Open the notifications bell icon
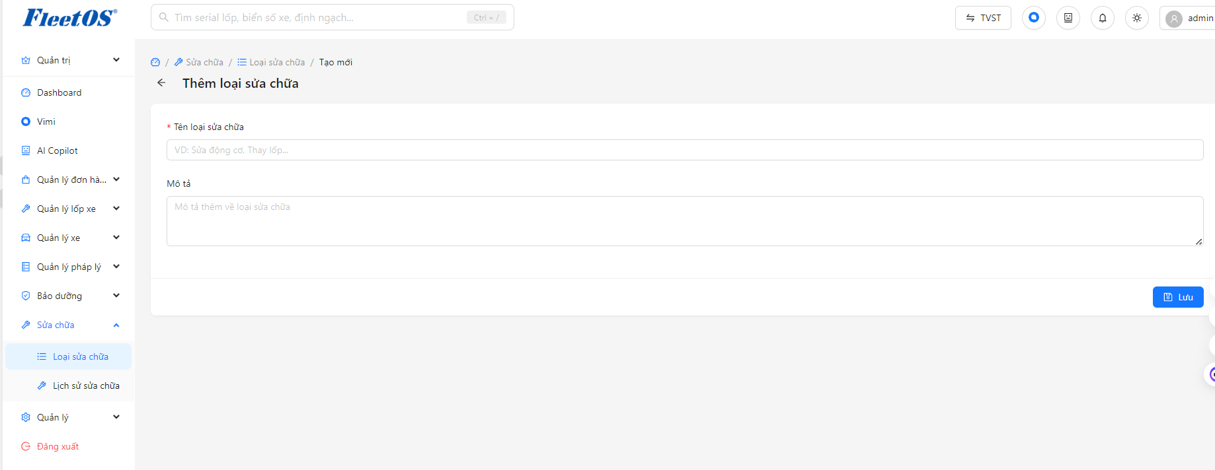Viewport: 1215px width, 470px height. pos(1103,18)
